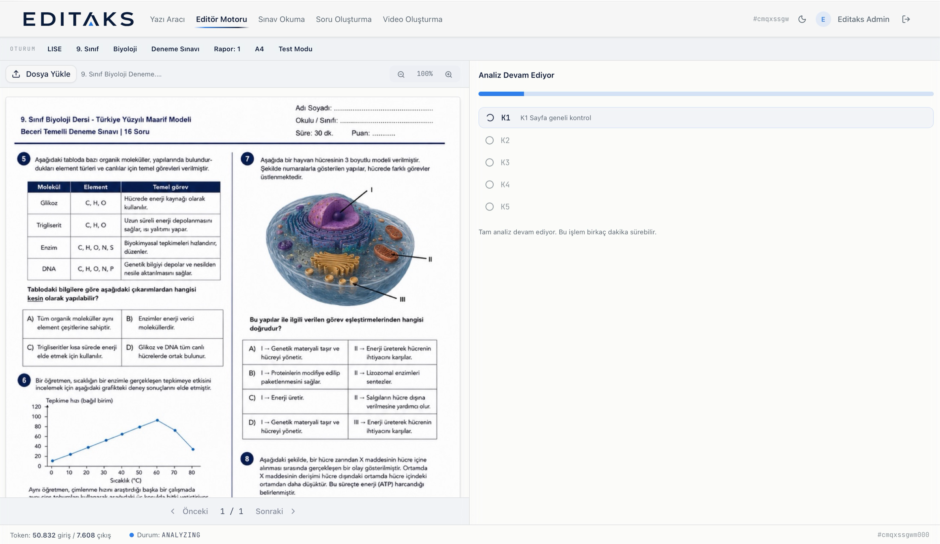Click the Test Modu session label

tap(295, 49)
